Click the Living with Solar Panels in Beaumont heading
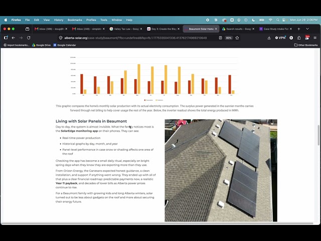This screenshot has width=321, height=241. pyautogui.click(x=91, y=121)
